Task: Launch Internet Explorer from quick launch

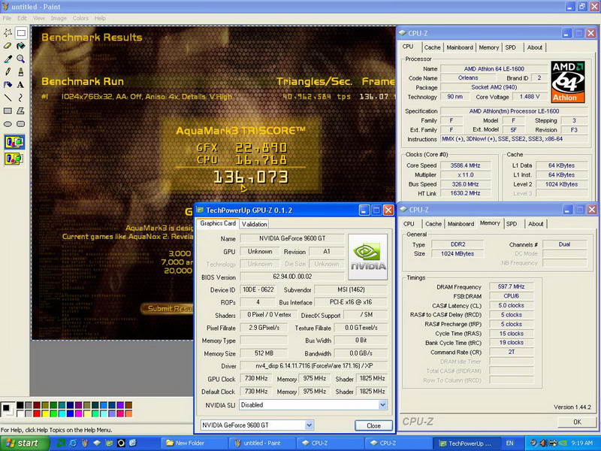Action: click(73, 443)
